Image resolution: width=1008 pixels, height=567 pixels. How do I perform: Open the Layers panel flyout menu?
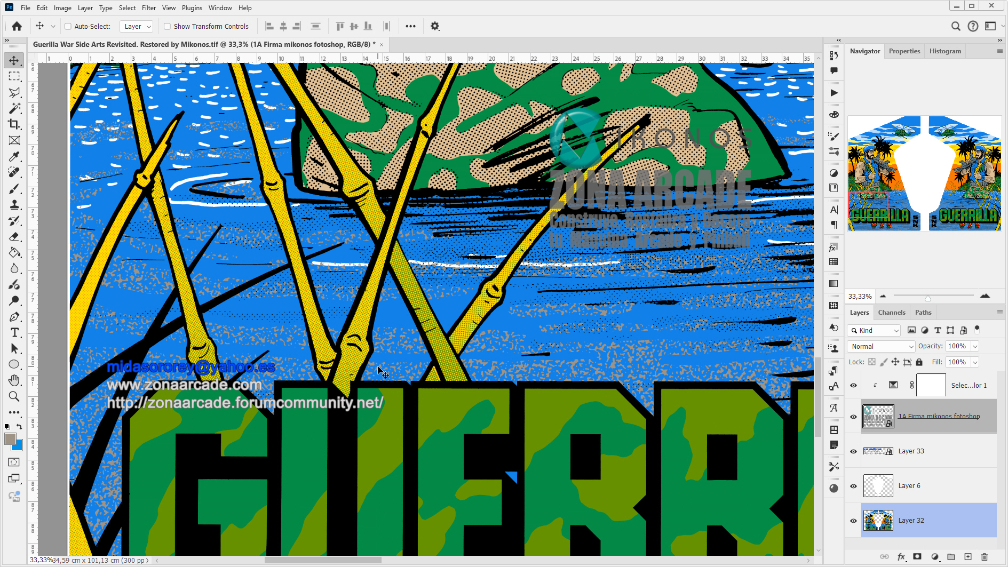(x=999, y=313)
